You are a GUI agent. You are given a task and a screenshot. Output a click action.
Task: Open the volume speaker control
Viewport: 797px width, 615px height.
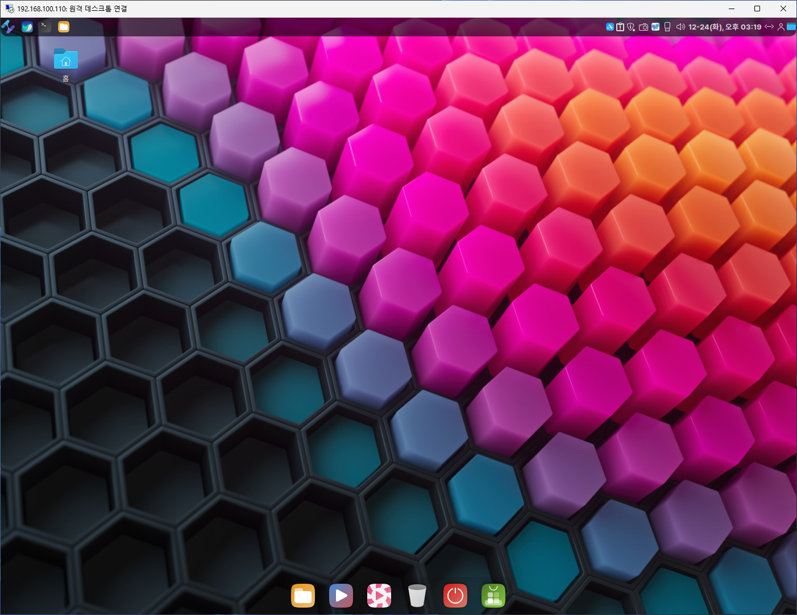(x=680, y=27)
